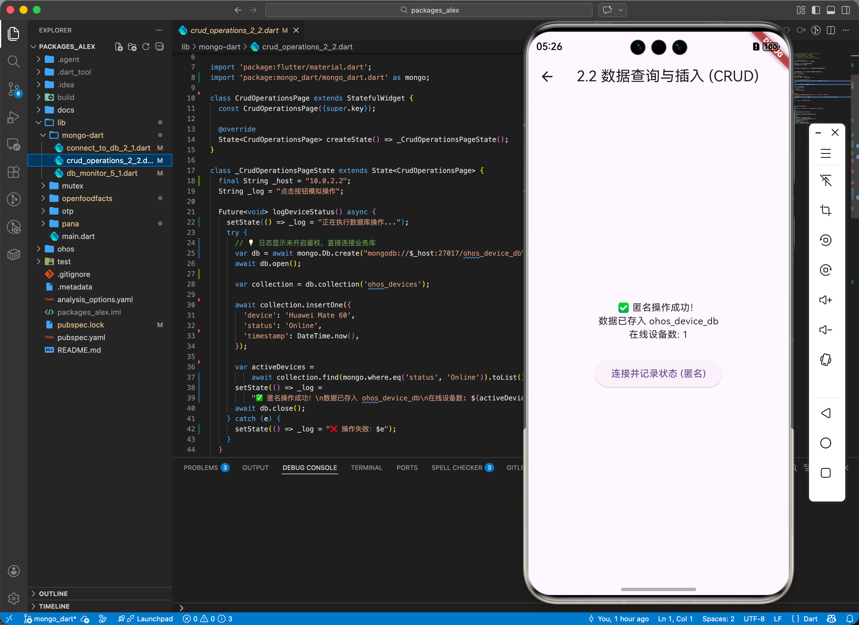Screen dimensions: 859x625
Task: Click New File icon in Explorer header
Action: pyautogui.click(x=119, y=47)
